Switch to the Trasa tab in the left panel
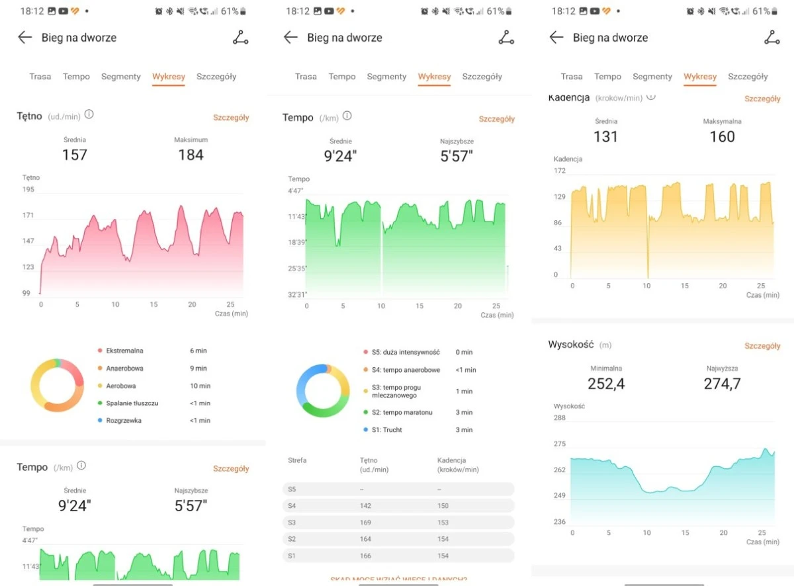 pos(40,77)
